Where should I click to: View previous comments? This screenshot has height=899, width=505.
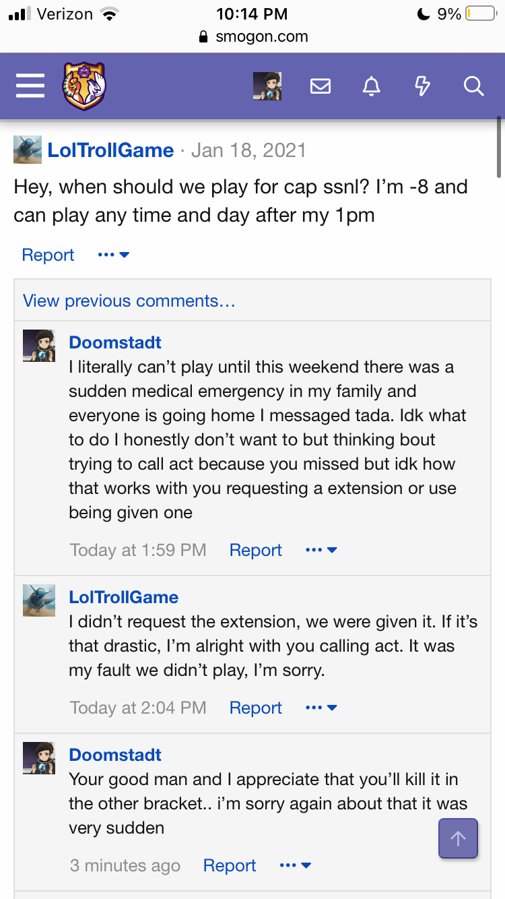click(x=129, y=301)
